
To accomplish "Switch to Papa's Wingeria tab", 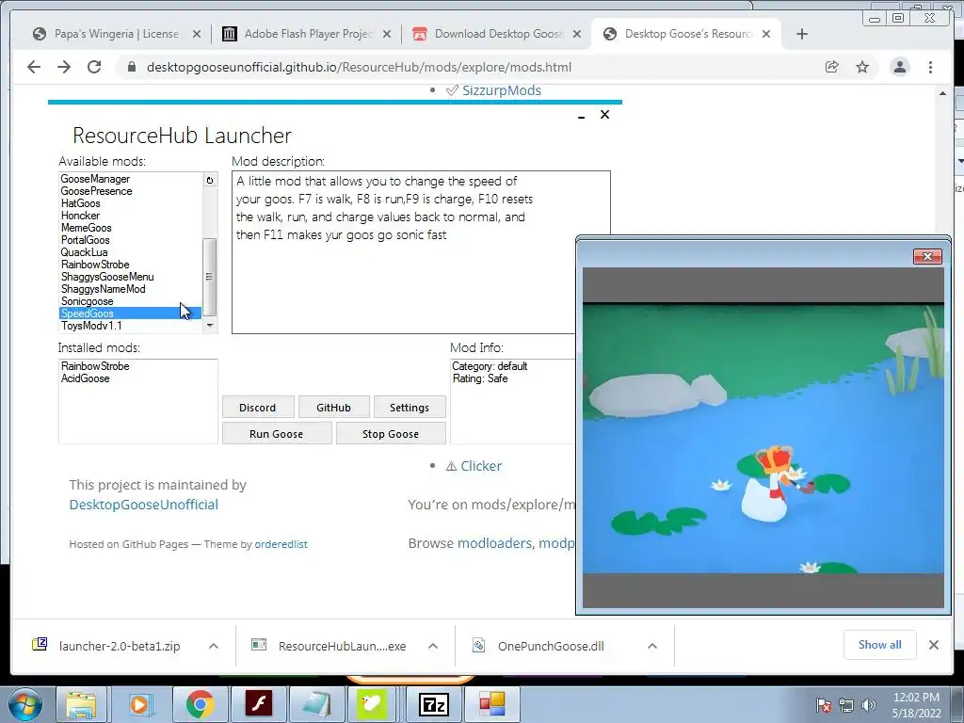I will click(117, 34).
